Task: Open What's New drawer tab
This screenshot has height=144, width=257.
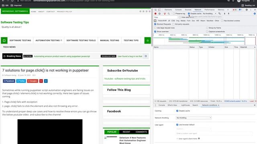Action: [x=172, y=105]
